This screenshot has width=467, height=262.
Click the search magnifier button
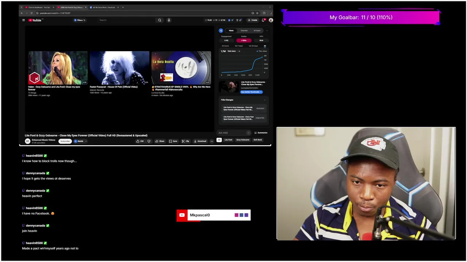pos(159,20)
